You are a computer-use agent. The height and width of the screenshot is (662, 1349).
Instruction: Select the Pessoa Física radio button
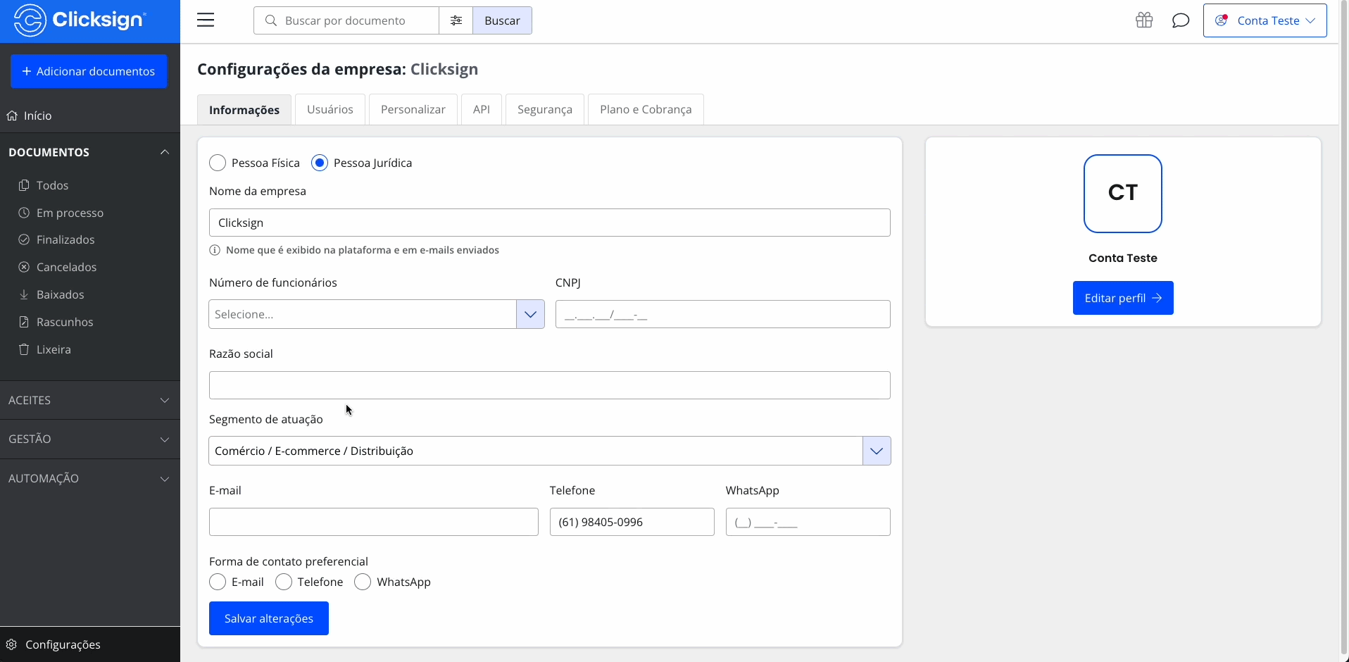(x=218, y=163)
